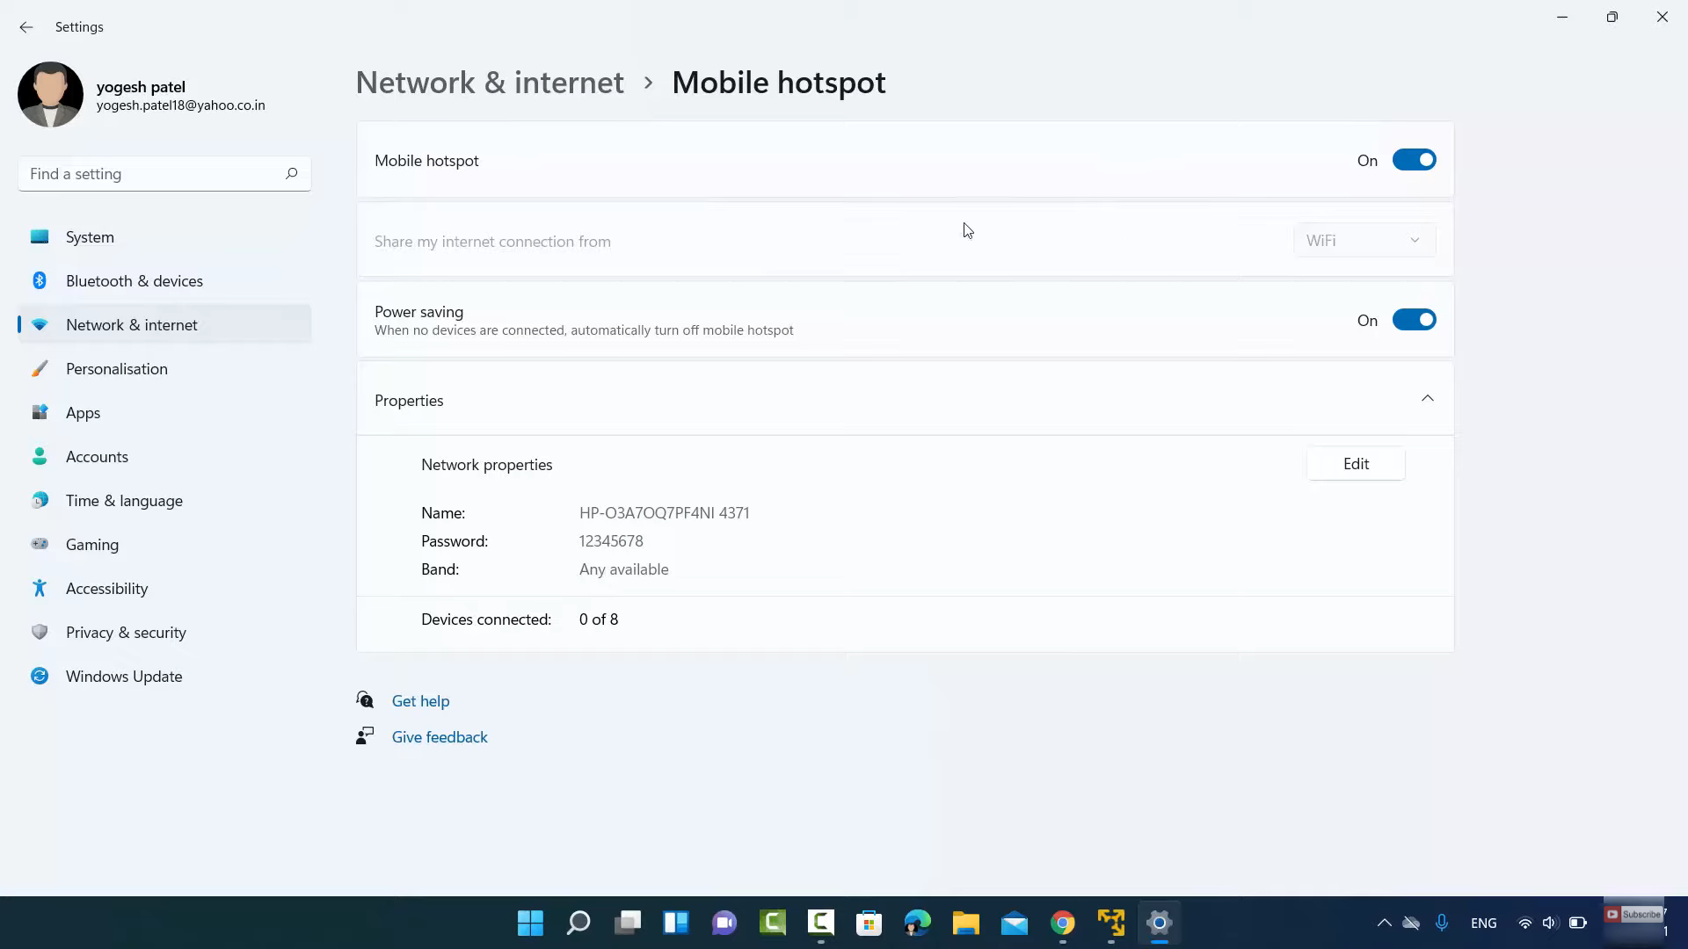Go to Personalisation in sidebar

point(116,369)
